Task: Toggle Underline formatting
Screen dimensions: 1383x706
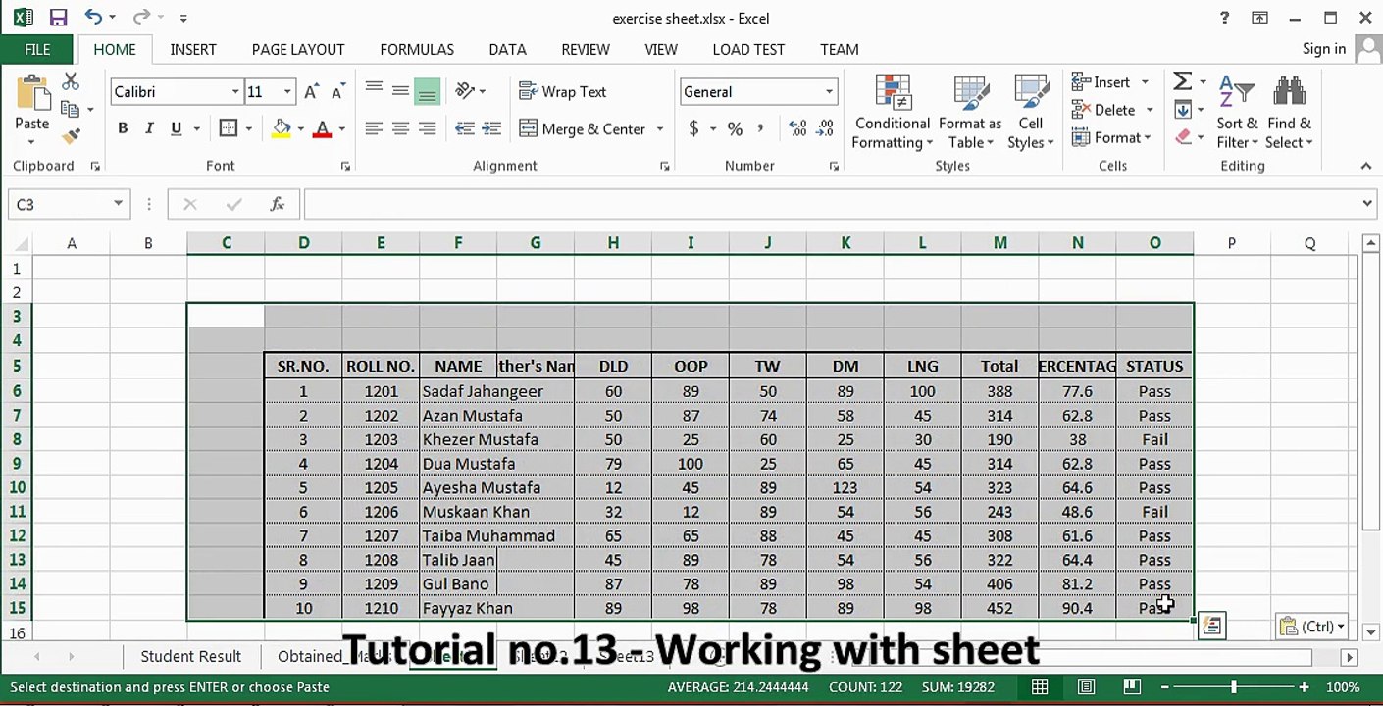Action: (177, 128)
